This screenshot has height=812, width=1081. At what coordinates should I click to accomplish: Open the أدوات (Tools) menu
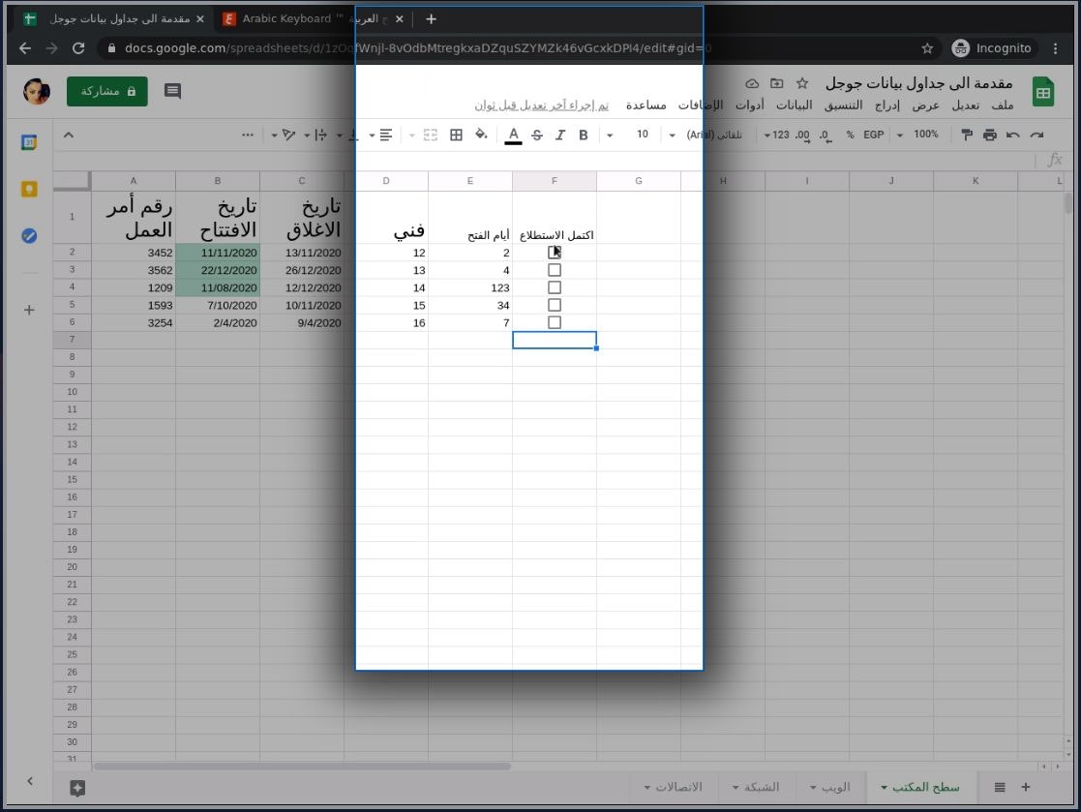coord(749,105)
